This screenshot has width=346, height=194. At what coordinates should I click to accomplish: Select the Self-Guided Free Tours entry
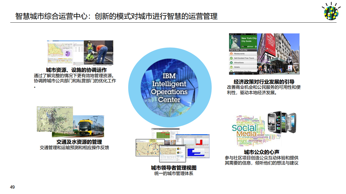(244, 58)
